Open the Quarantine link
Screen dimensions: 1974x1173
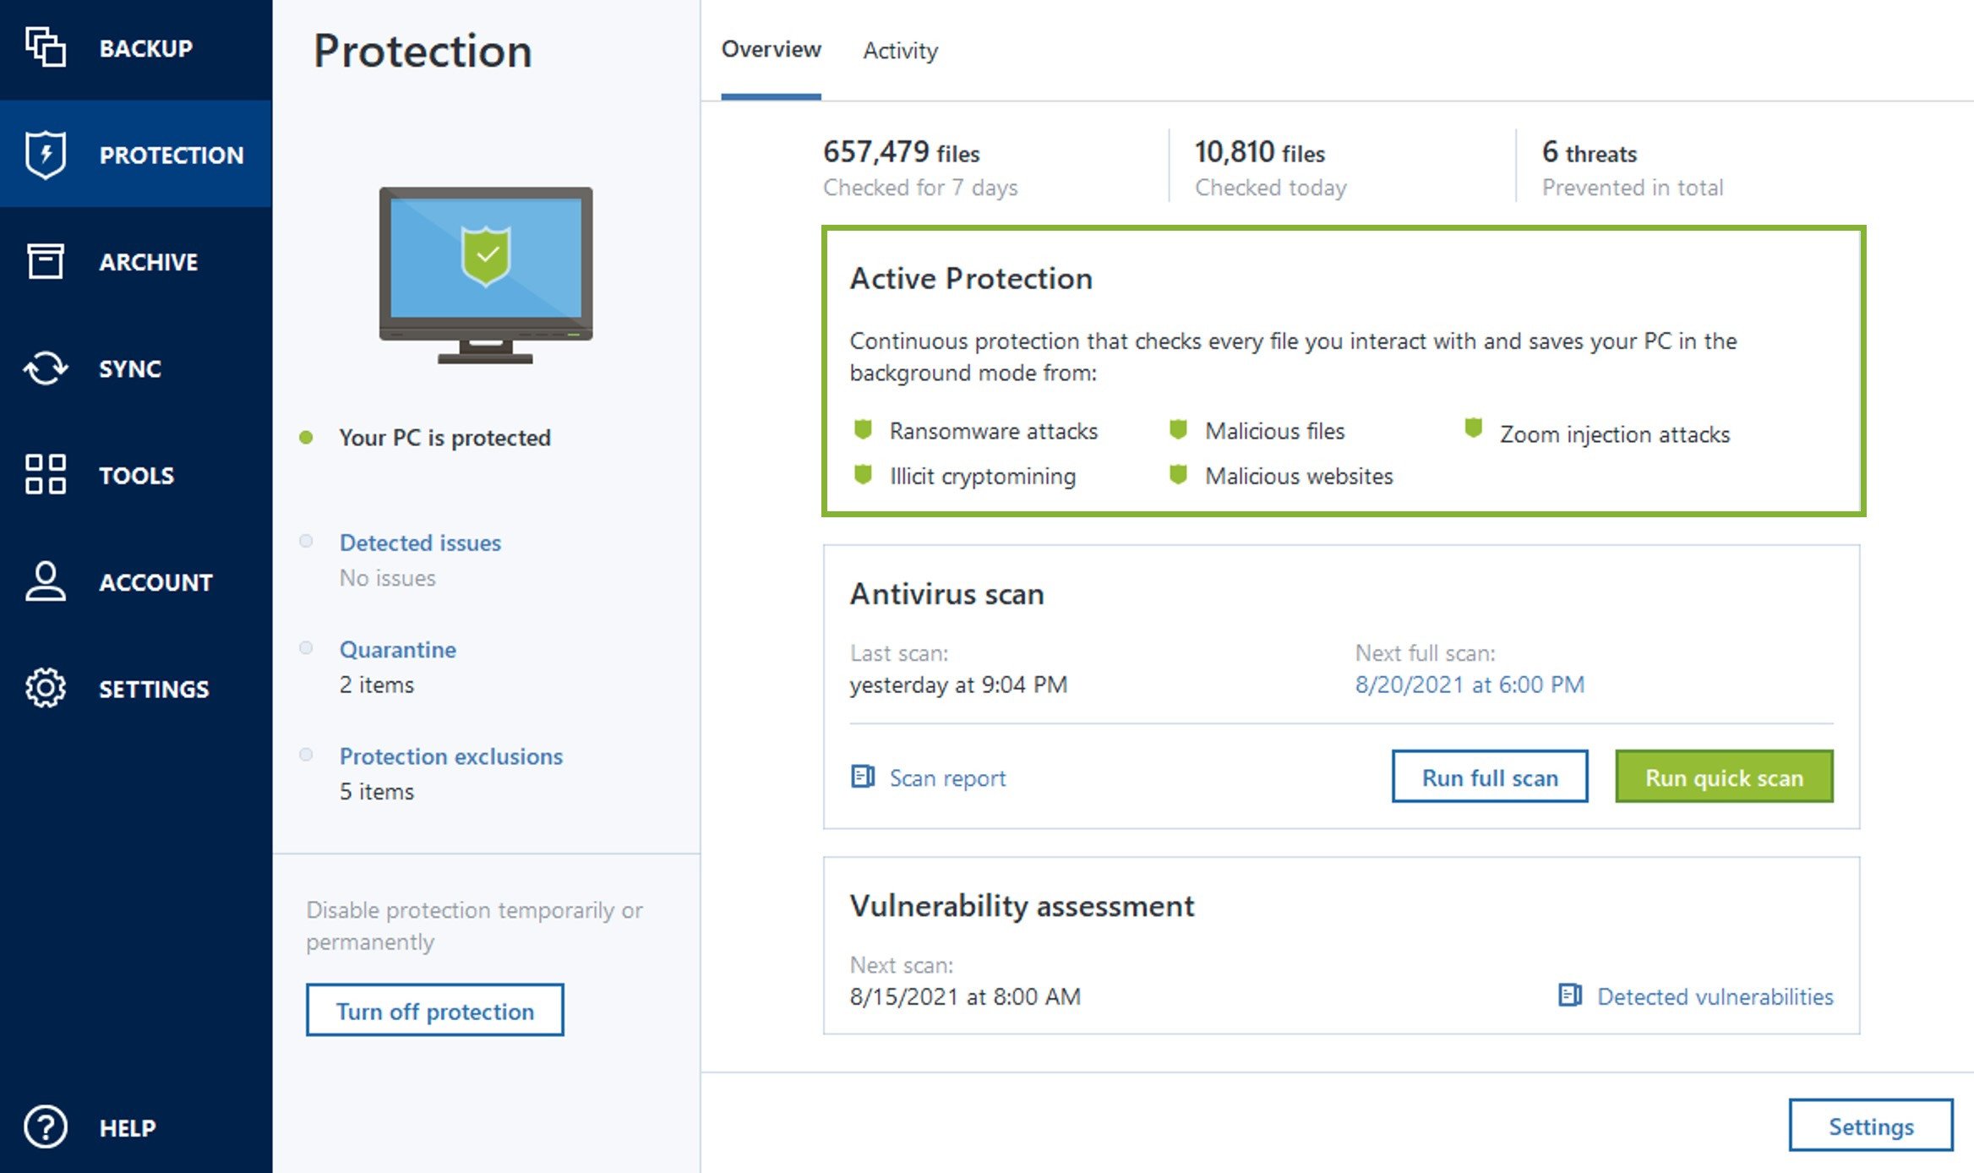point(397,649)
